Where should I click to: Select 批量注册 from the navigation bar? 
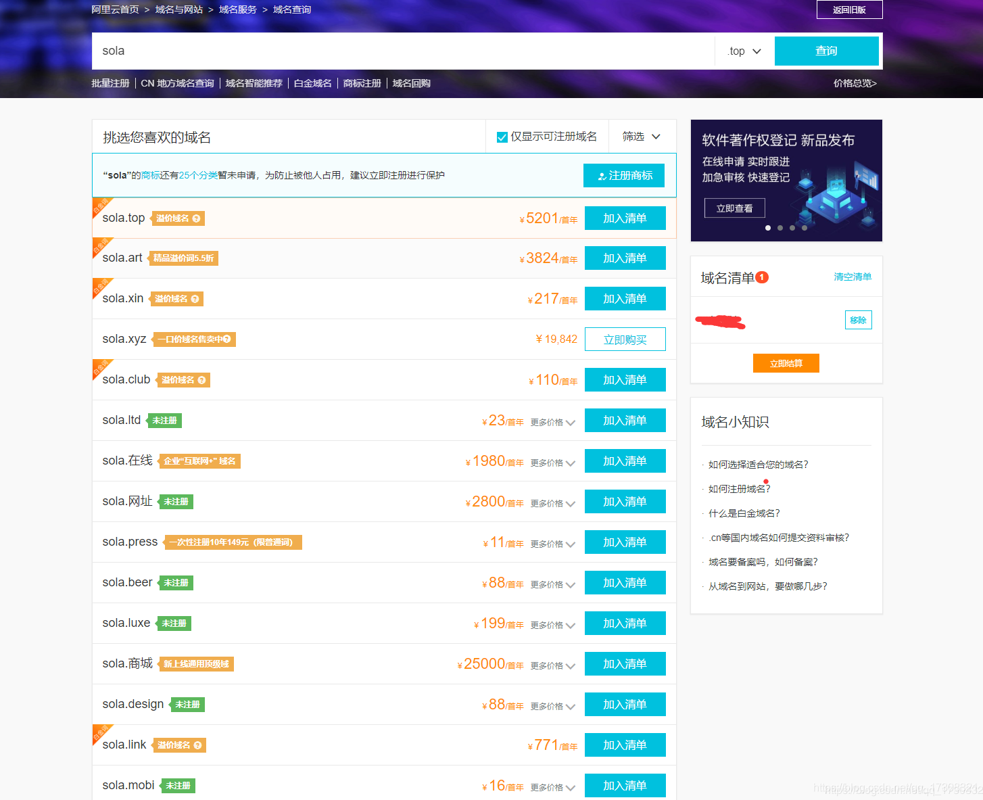[110, 83]
